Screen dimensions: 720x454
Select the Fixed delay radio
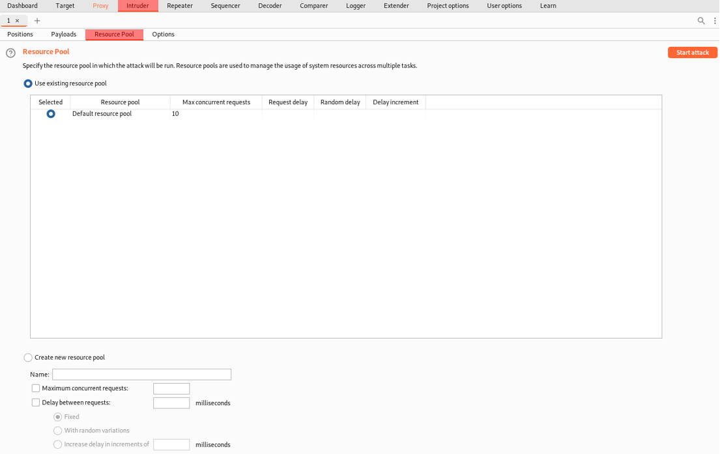[x=57, y=417]
